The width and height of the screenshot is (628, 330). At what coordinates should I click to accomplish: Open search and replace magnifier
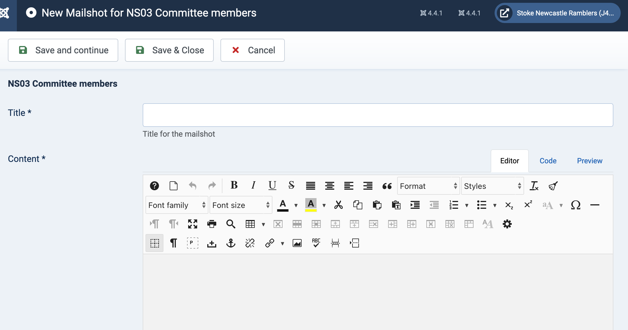point(231,224)
